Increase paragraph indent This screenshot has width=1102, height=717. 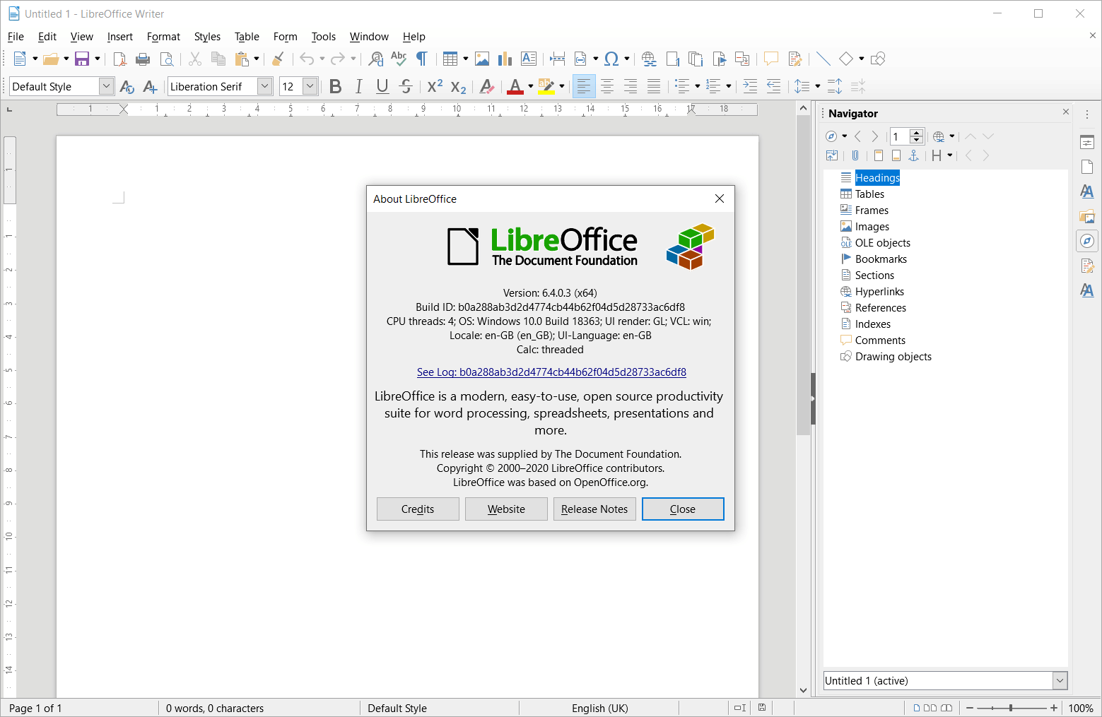[750, 86]
